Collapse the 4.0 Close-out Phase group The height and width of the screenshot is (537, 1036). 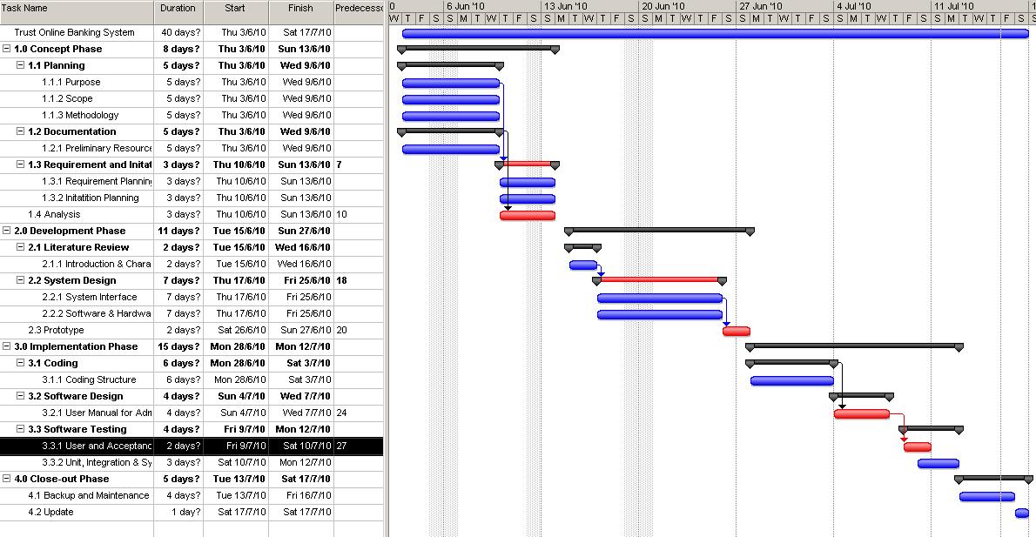[x=8, y=479]
